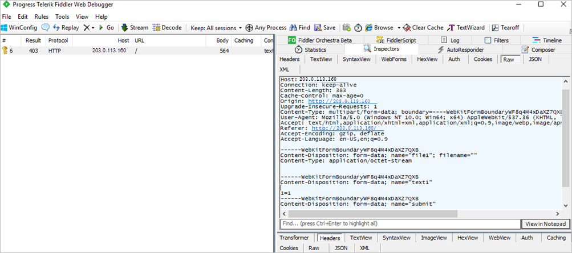Click the Find text input field
Viewport: 572px width, 253px height.
(400, 223)
